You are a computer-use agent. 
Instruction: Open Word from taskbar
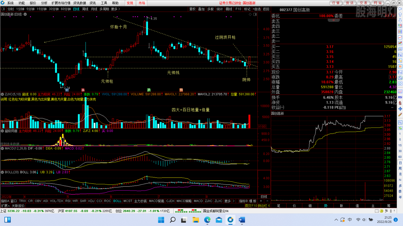pos(242,219)
